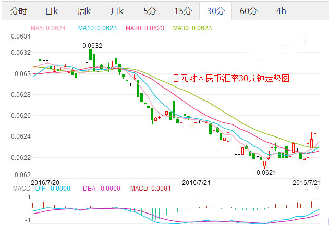This screenshot has height=225, width=329.
Task: Click the tall green candle at the 0.0632 peak
Action: coord(90,55)
